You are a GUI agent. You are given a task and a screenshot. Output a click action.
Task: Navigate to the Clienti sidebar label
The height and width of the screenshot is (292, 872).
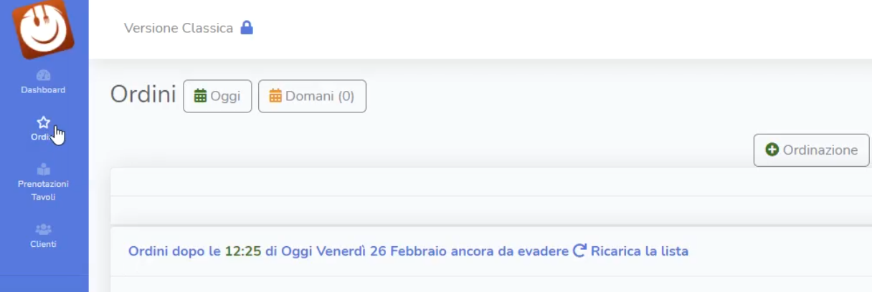[x=43, y=244]
